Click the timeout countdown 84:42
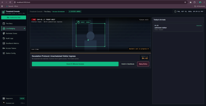 point(145,58)
